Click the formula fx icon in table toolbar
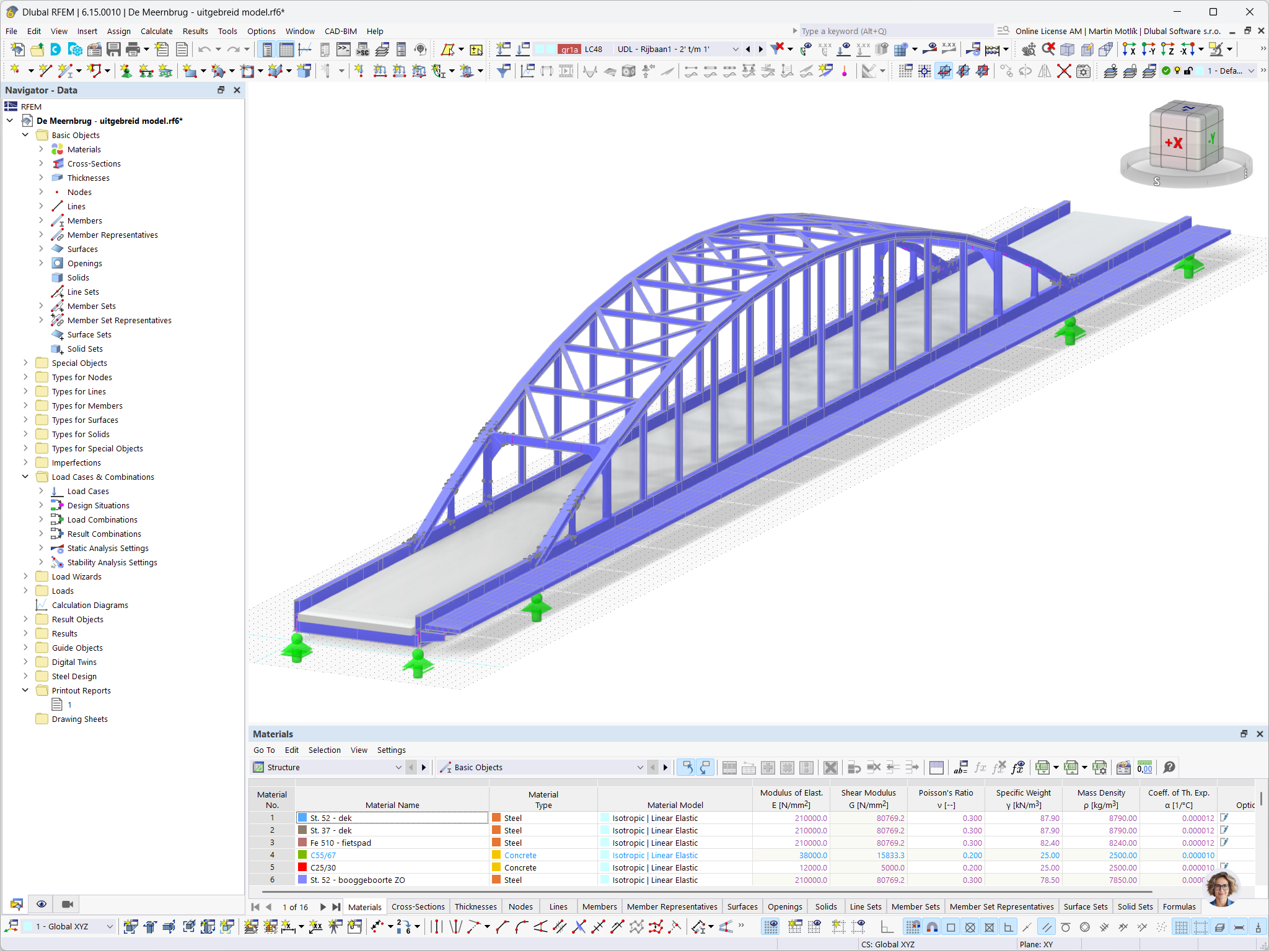Viewport: 1269px width, 951px height. point(980,768)
